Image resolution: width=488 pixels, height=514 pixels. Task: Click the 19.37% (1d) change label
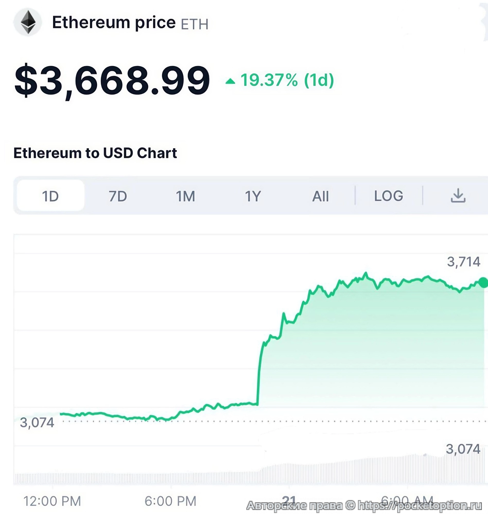coord(287,80)
